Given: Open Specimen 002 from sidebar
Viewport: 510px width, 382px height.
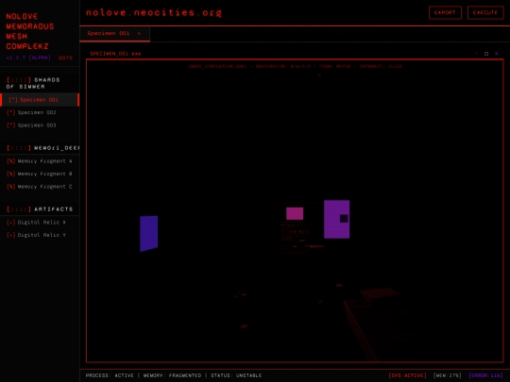Looking at the screenshot, I should coord(40,112).
